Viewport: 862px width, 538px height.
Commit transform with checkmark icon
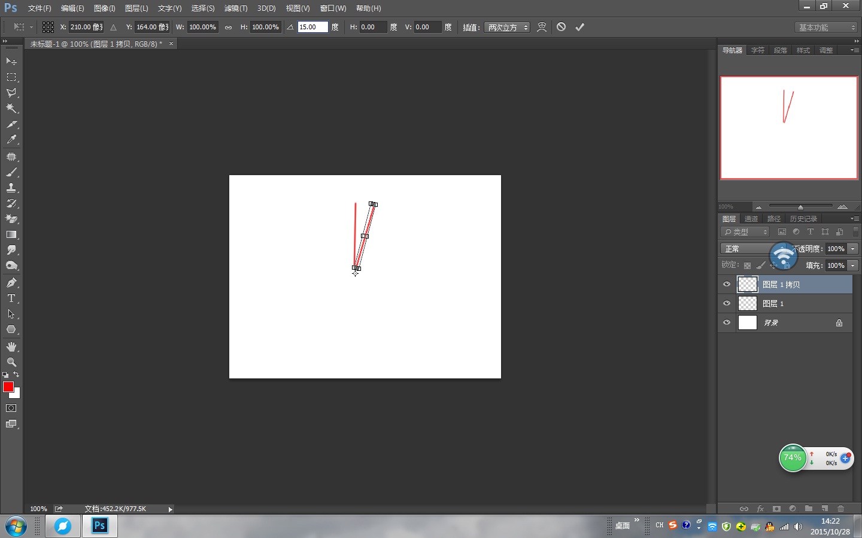pyautogui.click(x=579, y=27)
